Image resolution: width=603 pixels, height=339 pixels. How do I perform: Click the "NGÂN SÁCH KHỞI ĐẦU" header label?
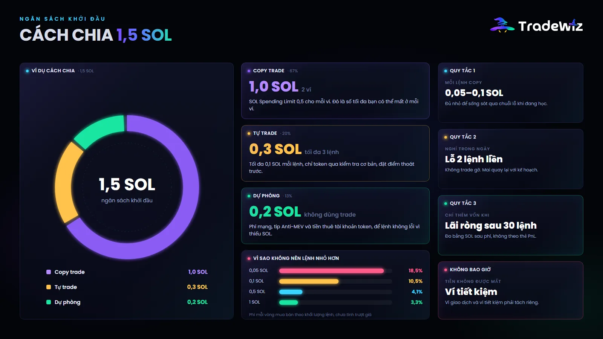click(x=62, y=19)
